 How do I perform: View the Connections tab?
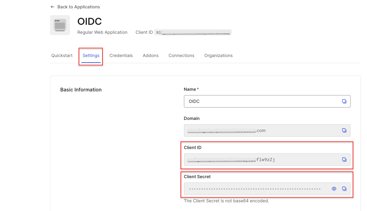click(181, 55)
